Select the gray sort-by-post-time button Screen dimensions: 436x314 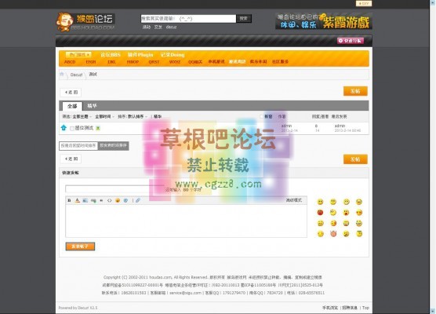pos(114,145)
